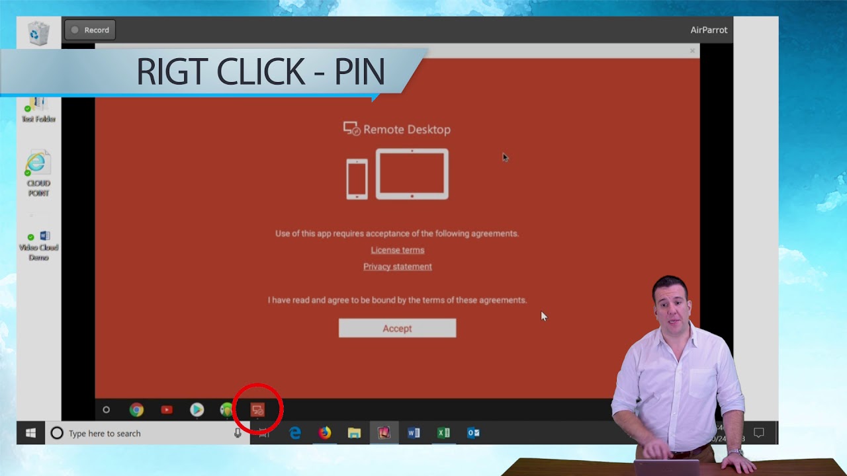Click the Chrome icon on the Chromebook shelf
The image size is (847, 476).
[x=136, y=410]
